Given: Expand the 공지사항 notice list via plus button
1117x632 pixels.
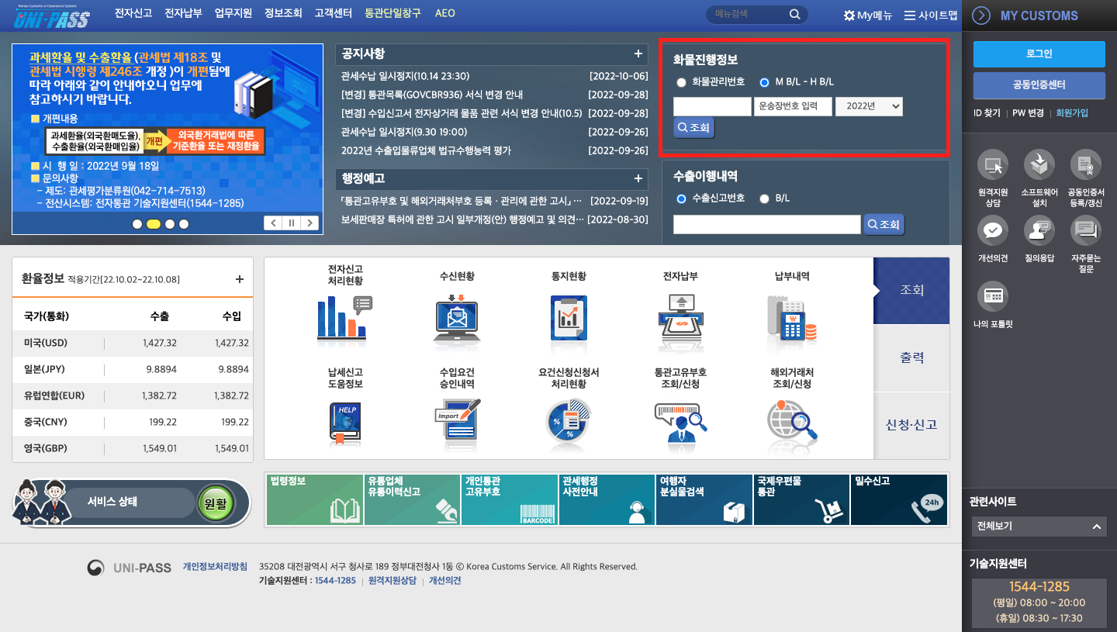Looking at the screenshot, I should point(639,54).
